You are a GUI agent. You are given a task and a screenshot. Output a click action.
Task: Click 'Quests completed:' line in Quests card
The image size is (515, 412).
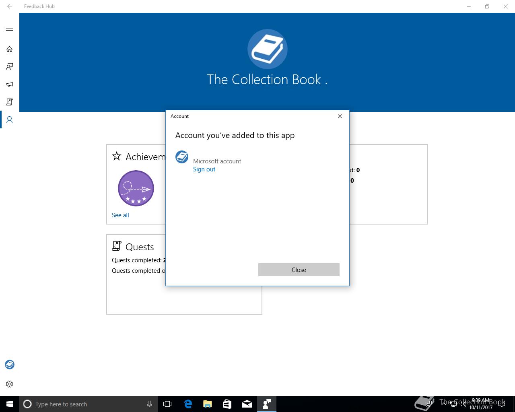[139, 260]
